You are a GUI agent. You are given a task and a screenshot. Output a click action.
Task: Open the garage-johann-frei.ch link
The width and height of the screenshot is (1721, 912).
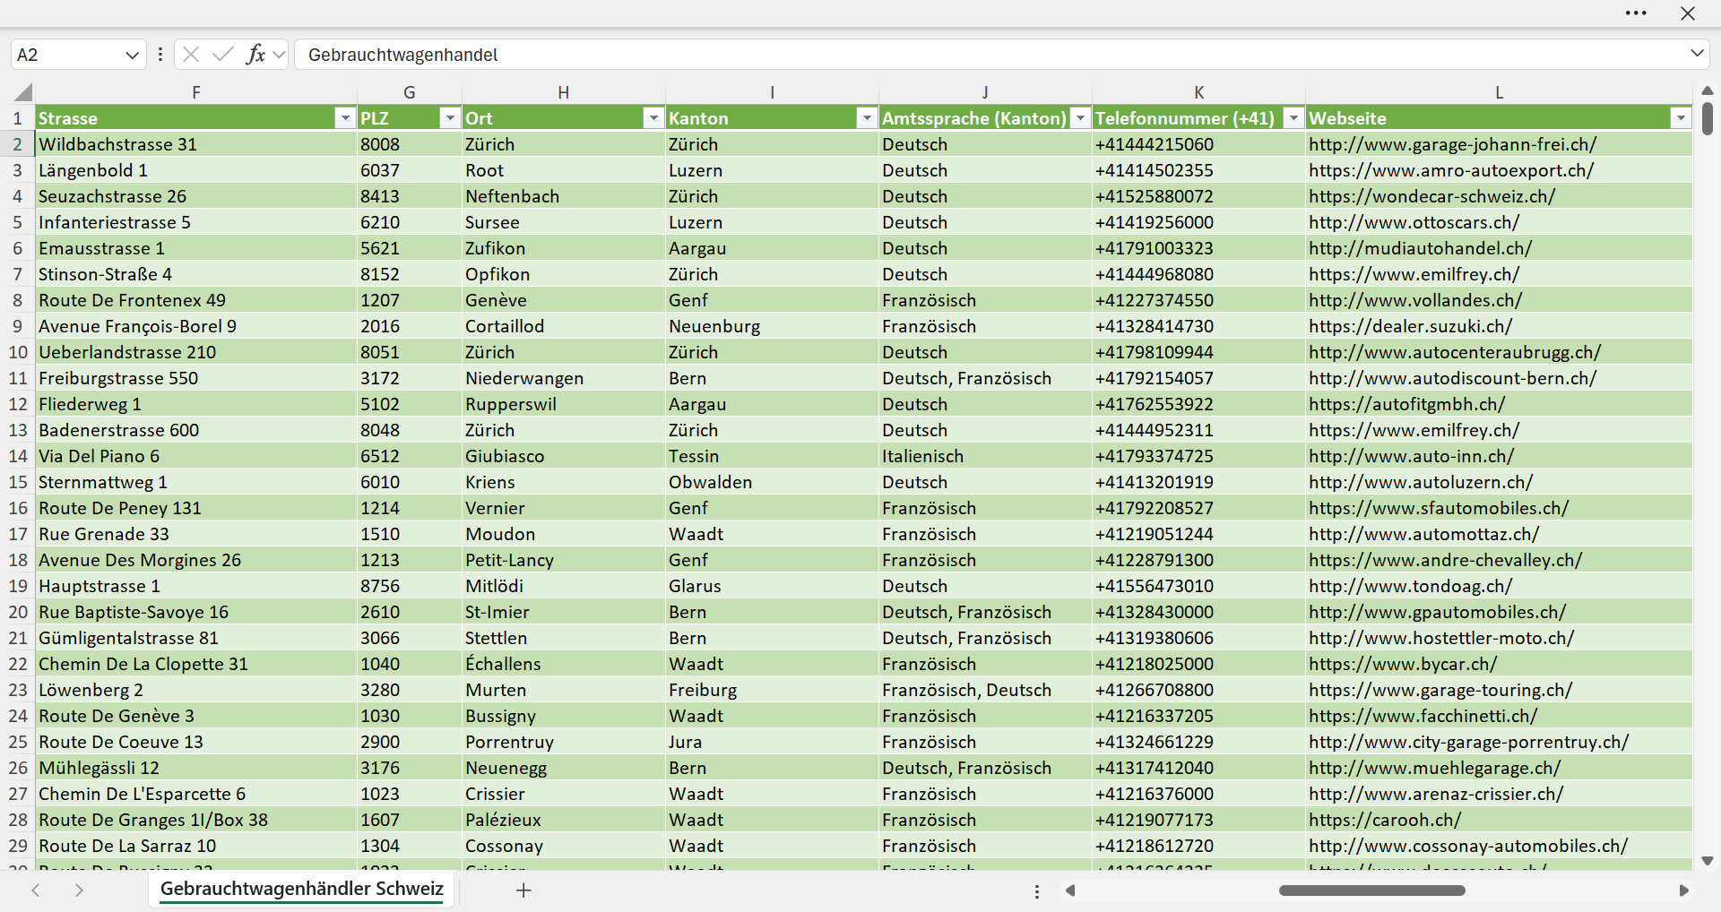[x=1452, y=144]
